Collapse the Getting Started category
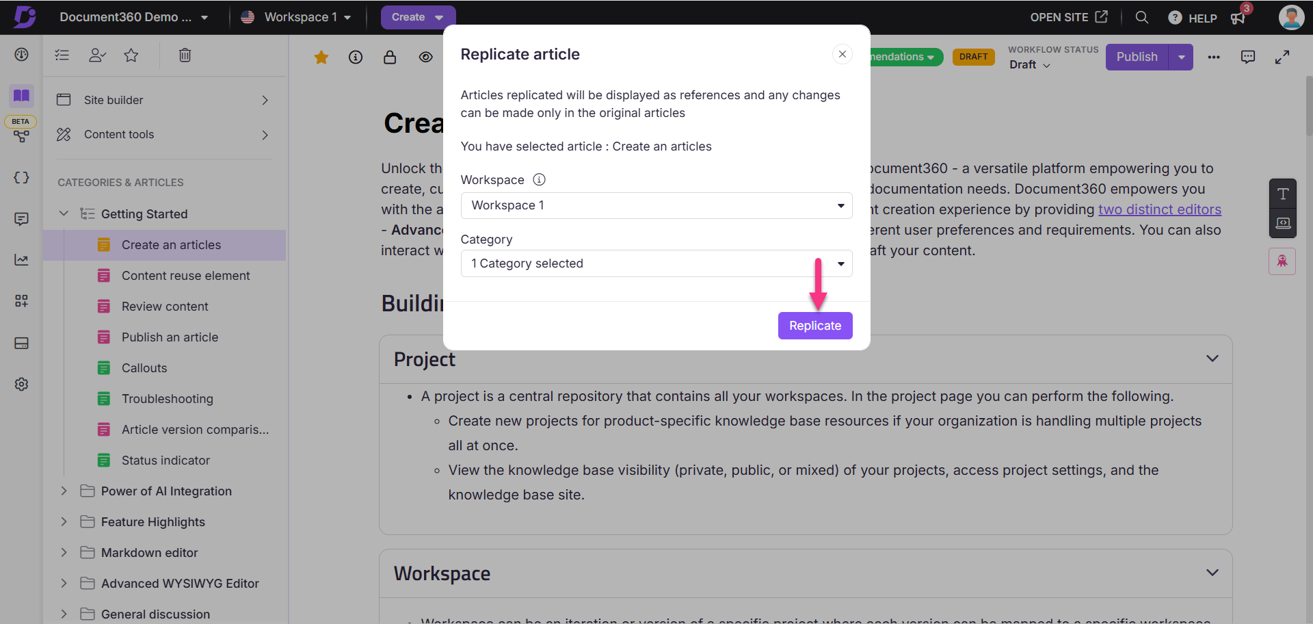The image size is (1313, 624). (64, 213)
